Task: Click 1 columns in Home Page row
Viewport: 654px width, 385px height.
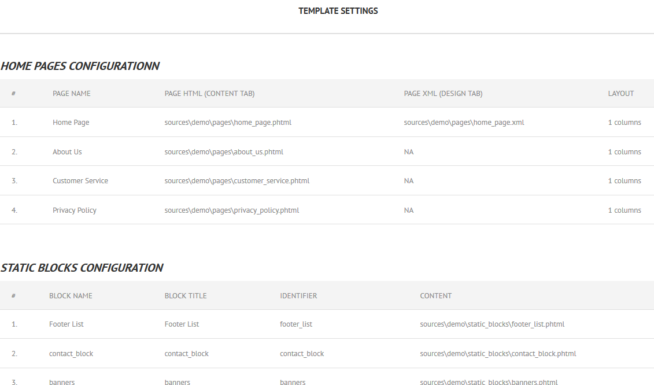Action: pyautogui.click(x=625, y=122)
